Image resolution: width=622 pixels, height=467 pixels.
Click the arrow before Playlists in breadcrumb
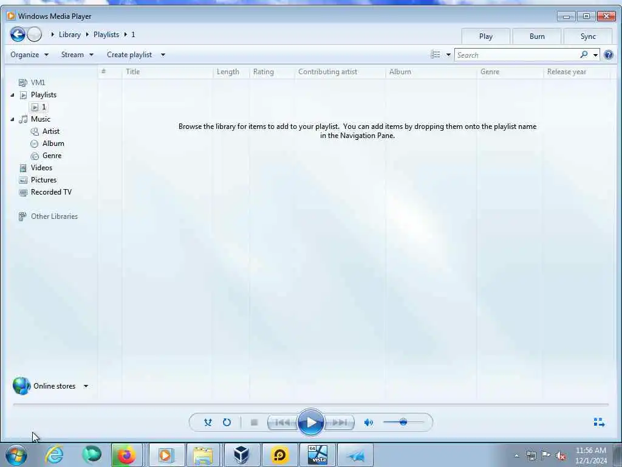[87, 35]
